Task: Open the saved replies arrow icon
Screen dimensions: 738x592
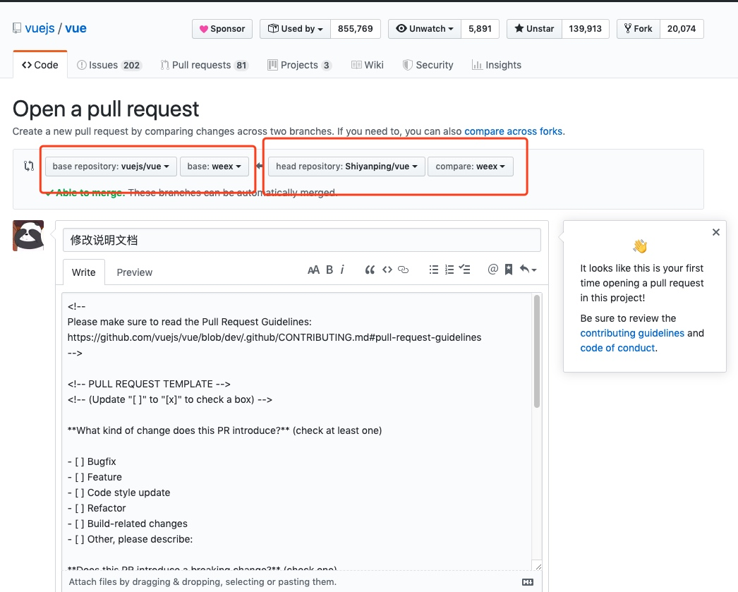Action: tap(528, 269)
